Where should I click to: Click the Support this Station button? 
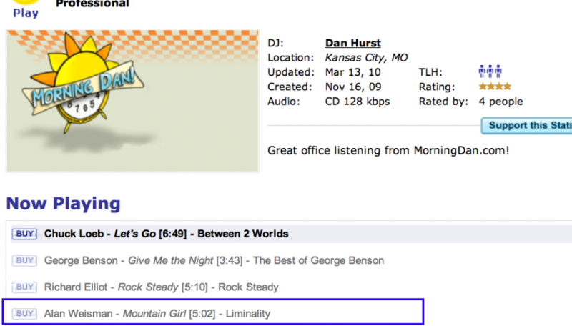click(x=529, y=126)
